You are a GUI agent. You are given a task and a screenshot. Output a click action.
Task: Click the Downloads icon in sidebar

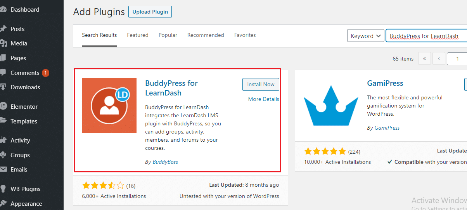3,87
